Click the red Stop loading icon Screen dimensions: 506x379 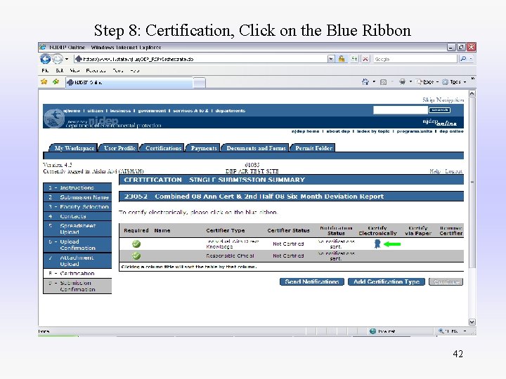[x=365, y=59]
